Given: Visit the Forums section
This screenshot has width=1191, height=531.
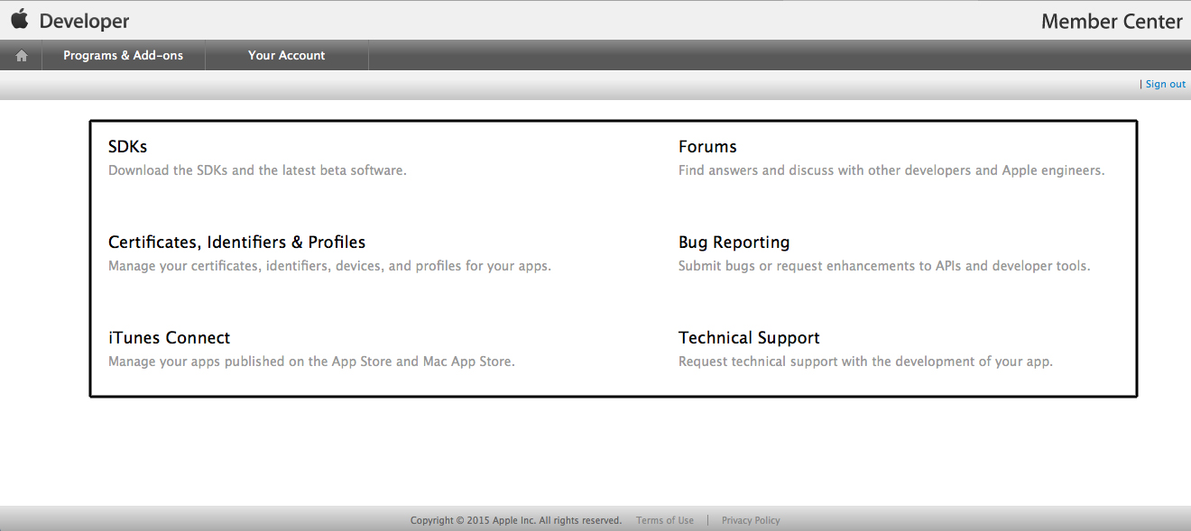Looking at the screenshot, I should tap(707, 146).
